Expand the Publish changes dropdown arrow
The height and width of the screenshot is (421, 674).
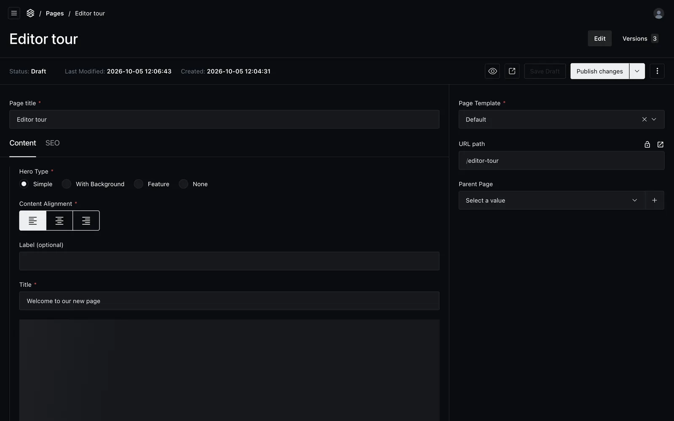click(x=637, y=71)
